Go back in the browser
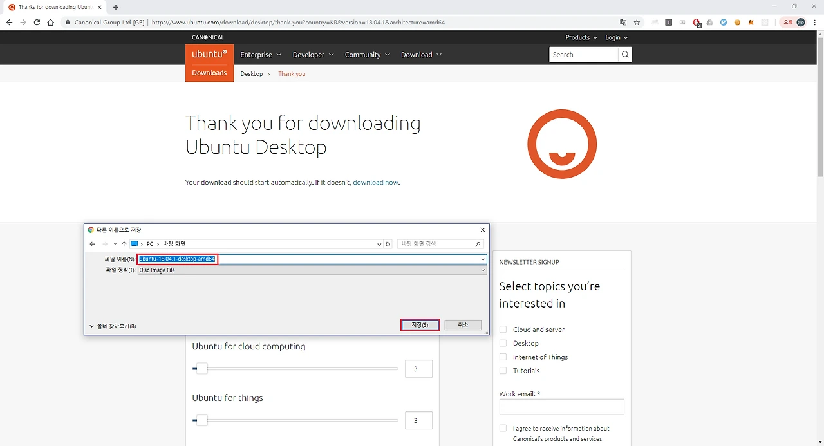Image resolution: width=824 pixels, height=446 pixels. tap(9, 22)
